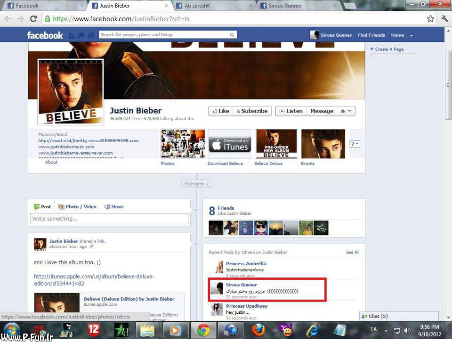Click the Chrome back arrow

pyautogui.click(x=8, y=19)
